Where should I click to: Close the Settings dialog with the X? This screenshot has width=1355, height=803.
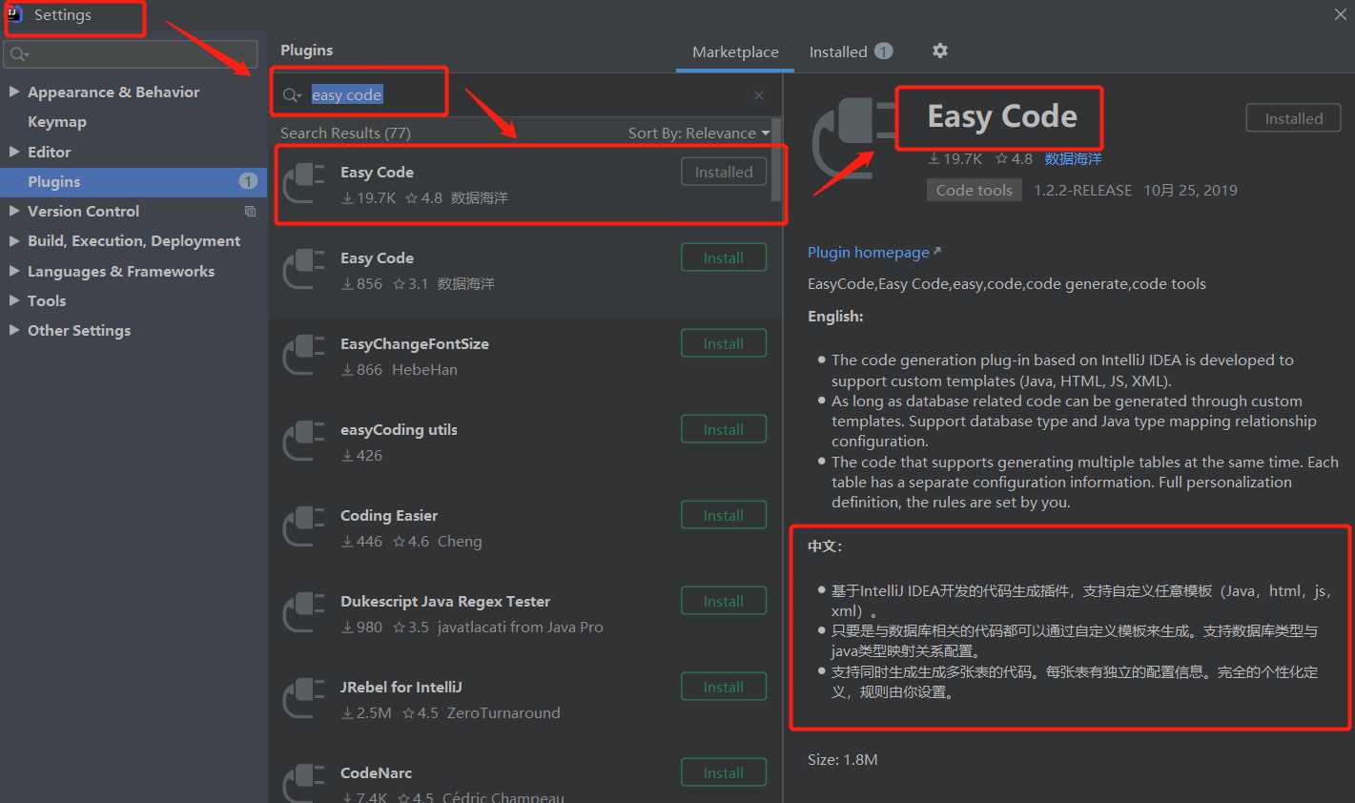pyautogui.click(x=1340, y=14)
